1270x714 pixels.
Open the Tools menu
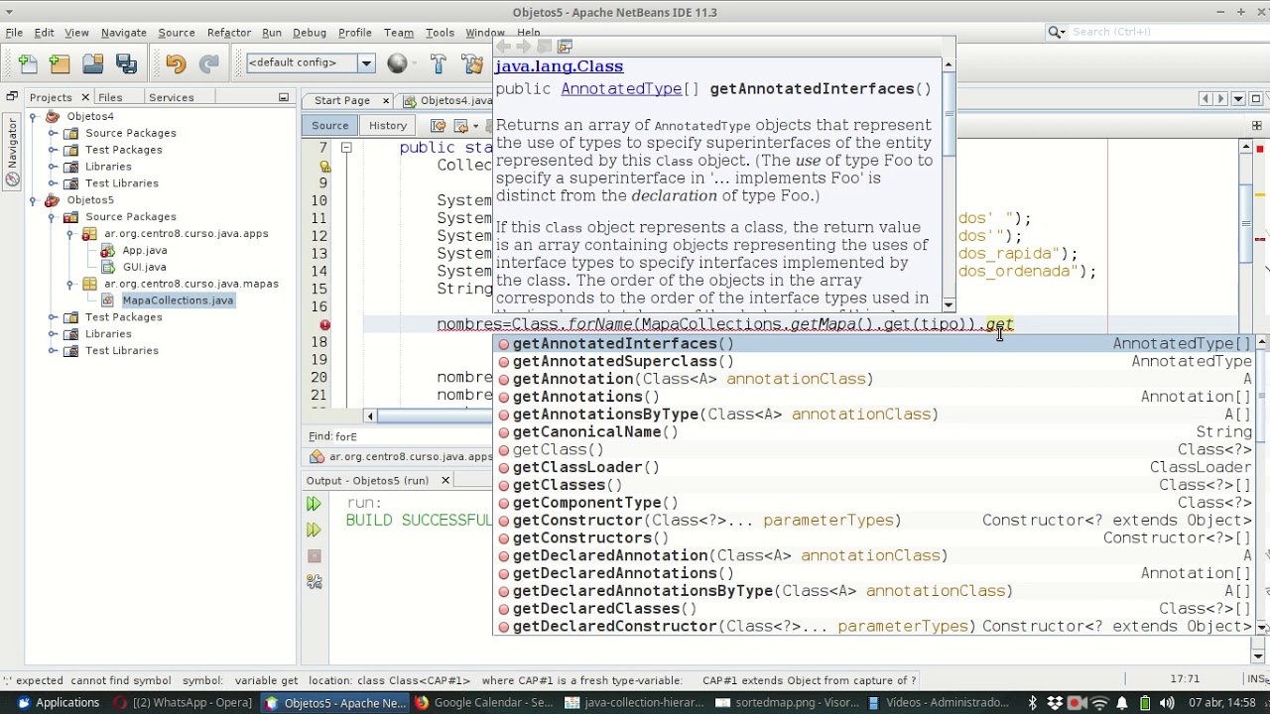tap(440, 33)
